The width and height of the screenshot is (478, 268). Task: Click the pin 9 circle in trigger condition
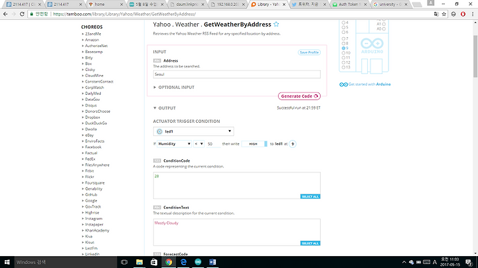coord(292,144)
